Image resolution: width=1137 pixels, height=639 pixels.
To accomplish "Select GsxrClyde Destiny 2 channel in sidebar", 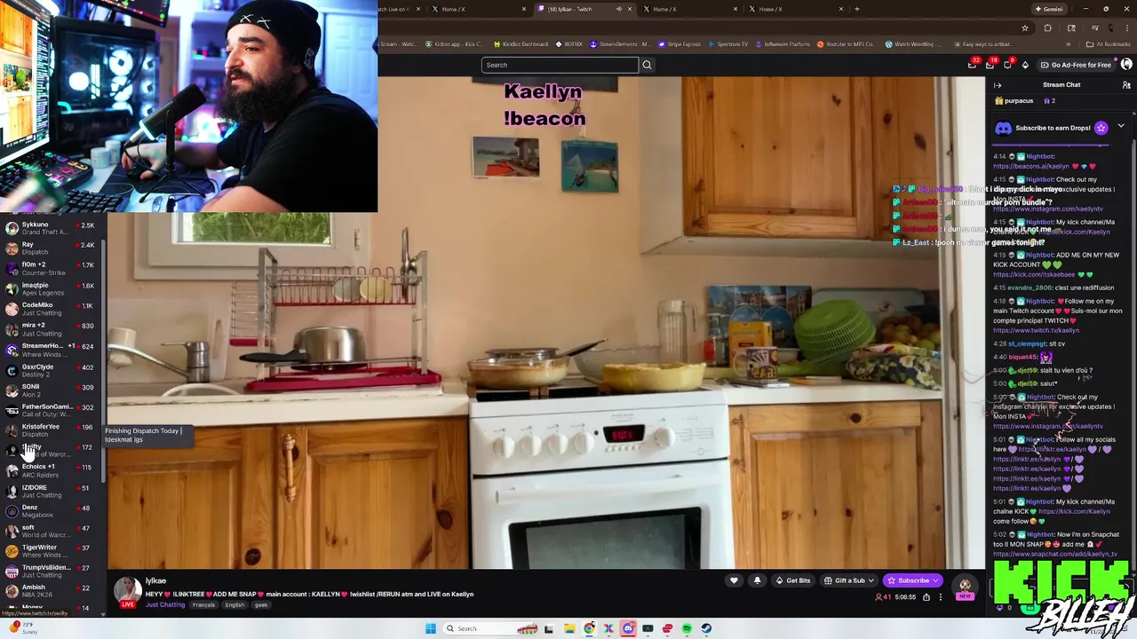I will tap(51, 370).
